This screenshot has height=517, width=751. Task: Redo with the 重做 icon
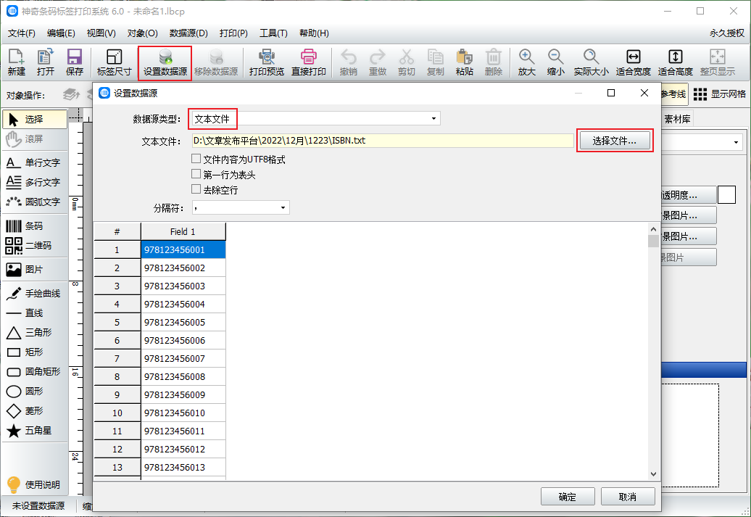pyautogui.click(x=378, y=62)
